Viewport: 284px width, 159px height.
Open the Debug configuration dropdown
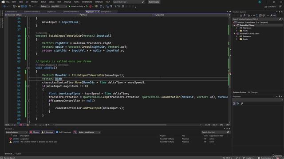point(45,6)
